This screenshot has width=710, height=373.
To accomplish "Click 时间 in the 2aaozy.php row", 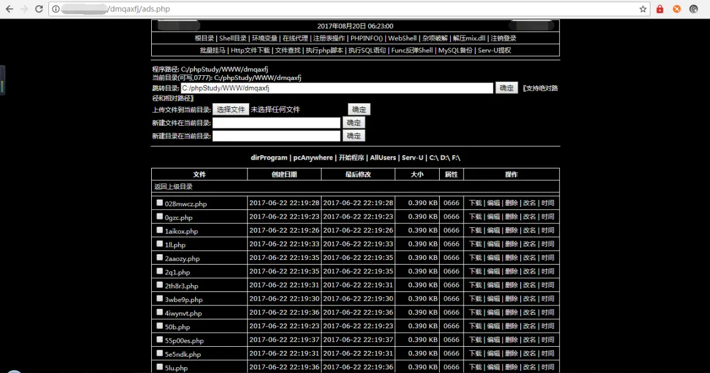I will 547,258.
